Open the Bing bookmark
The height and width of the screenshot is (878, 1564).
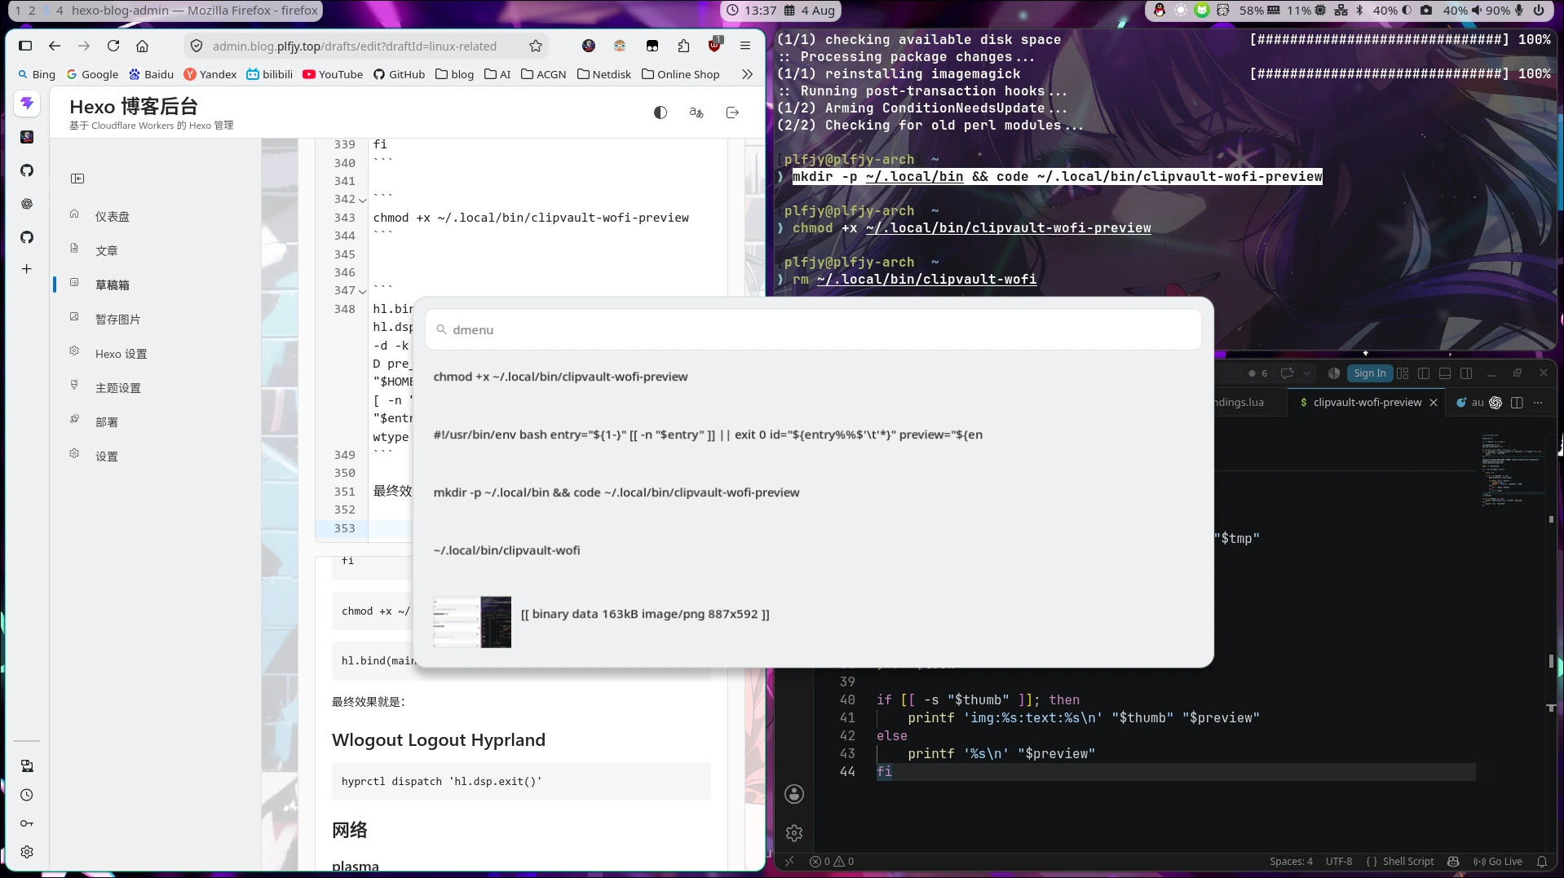pos(37,74)
